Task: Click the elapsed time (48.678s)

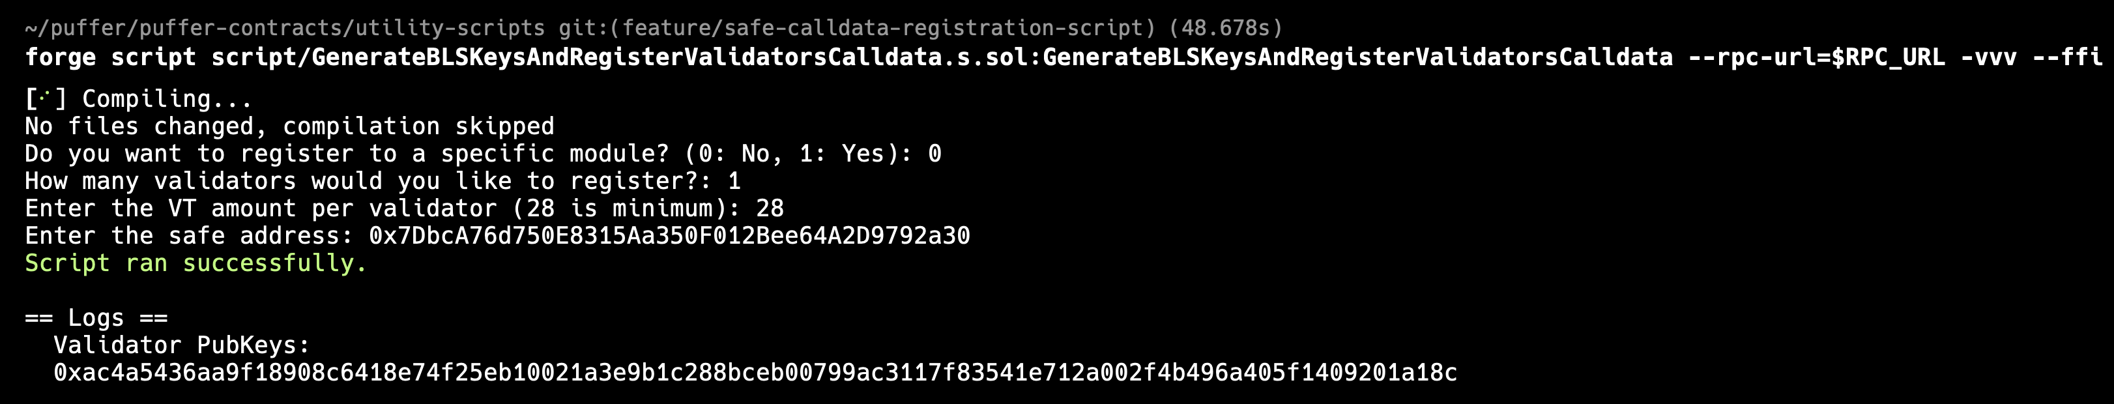Action: tap(1225, 28)
